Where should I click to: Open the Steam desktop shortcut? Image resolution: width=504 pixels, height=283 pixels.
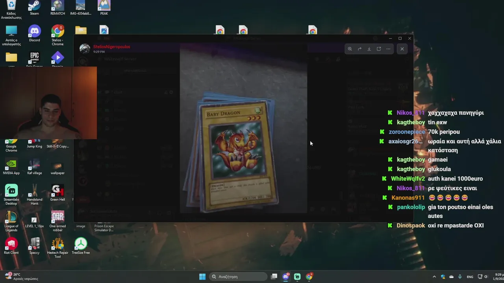(x=34, y=8)
